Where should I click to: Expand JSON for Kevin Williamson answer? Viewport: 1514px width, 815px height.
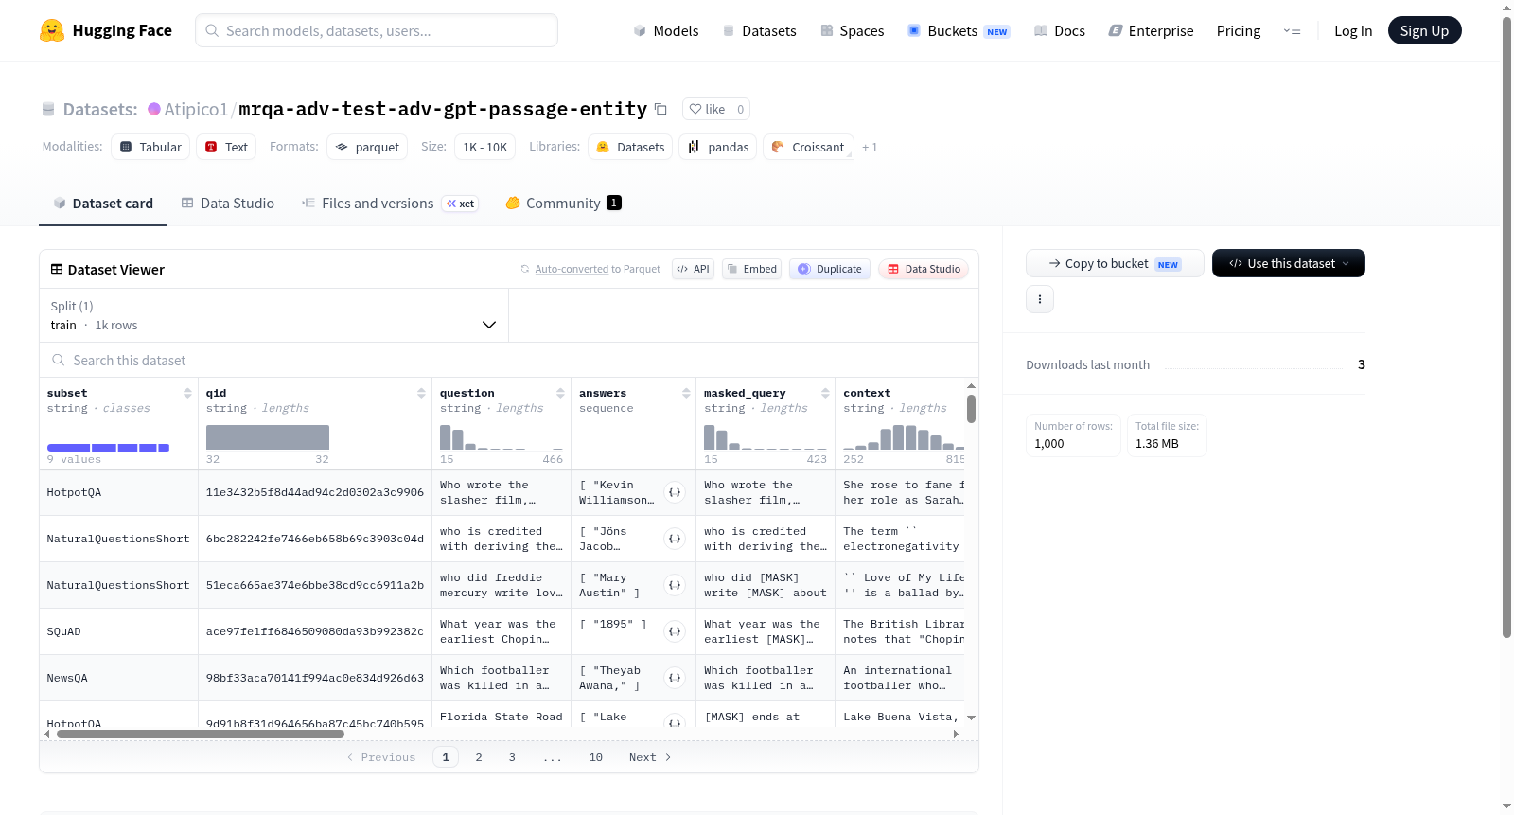tap(675, 492)
